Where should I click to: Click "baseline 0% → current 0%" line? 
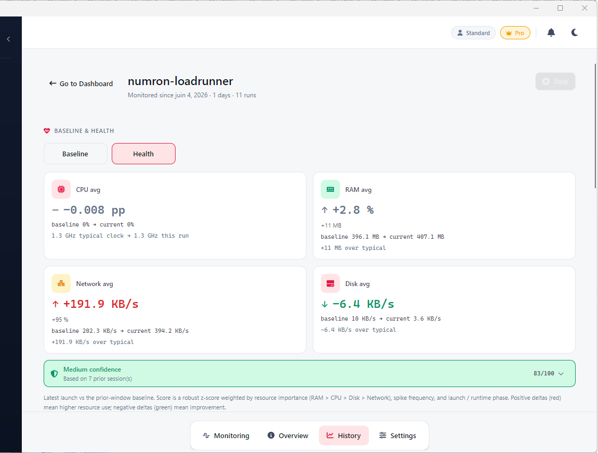(93, 224)
